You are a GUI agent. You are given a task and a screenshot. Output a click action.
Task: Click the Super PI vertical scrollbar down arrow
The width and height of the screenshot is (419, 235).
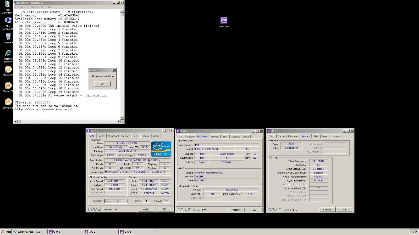point(122,118)
